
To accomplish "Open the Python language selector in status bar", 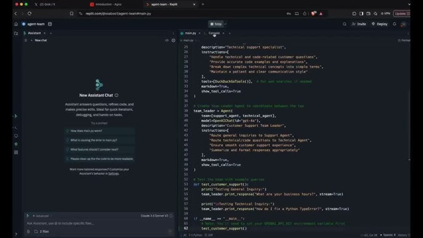I will pos(195,235).
